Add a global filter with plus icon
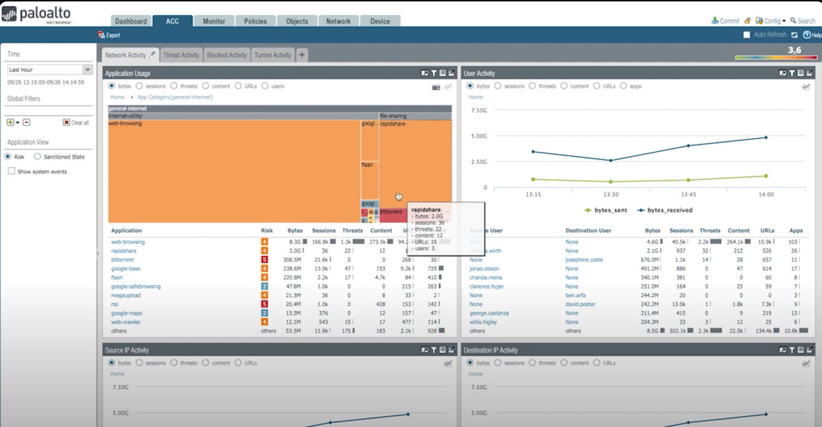Screen dimensions: 822x427 [x=10, y=122]
